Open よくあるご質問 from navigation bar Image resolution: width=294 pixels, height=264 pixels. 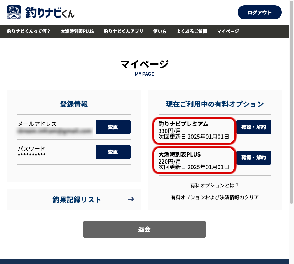[x=192, y=31]
